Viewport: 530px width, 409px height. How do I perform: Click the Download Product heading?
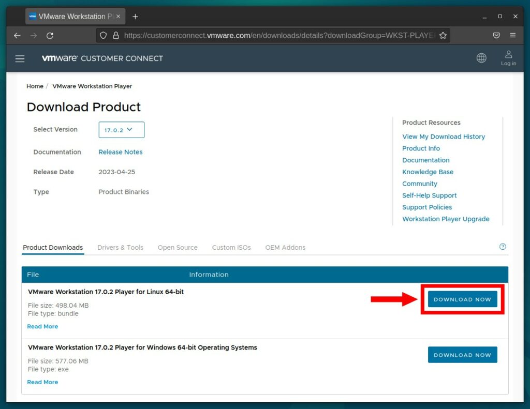83,107
